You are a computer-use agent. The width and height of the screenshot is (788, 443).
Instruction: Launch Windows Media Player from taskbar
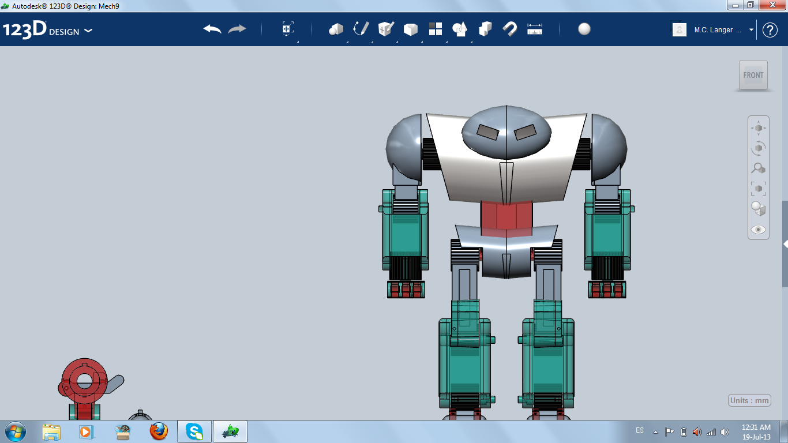[85, 431]
